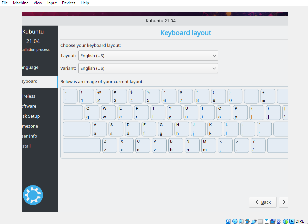Click the 5 percent key in preview
The height and width of the screenshot is (224, 308).
pyautogui.click(x=152, y=96)
